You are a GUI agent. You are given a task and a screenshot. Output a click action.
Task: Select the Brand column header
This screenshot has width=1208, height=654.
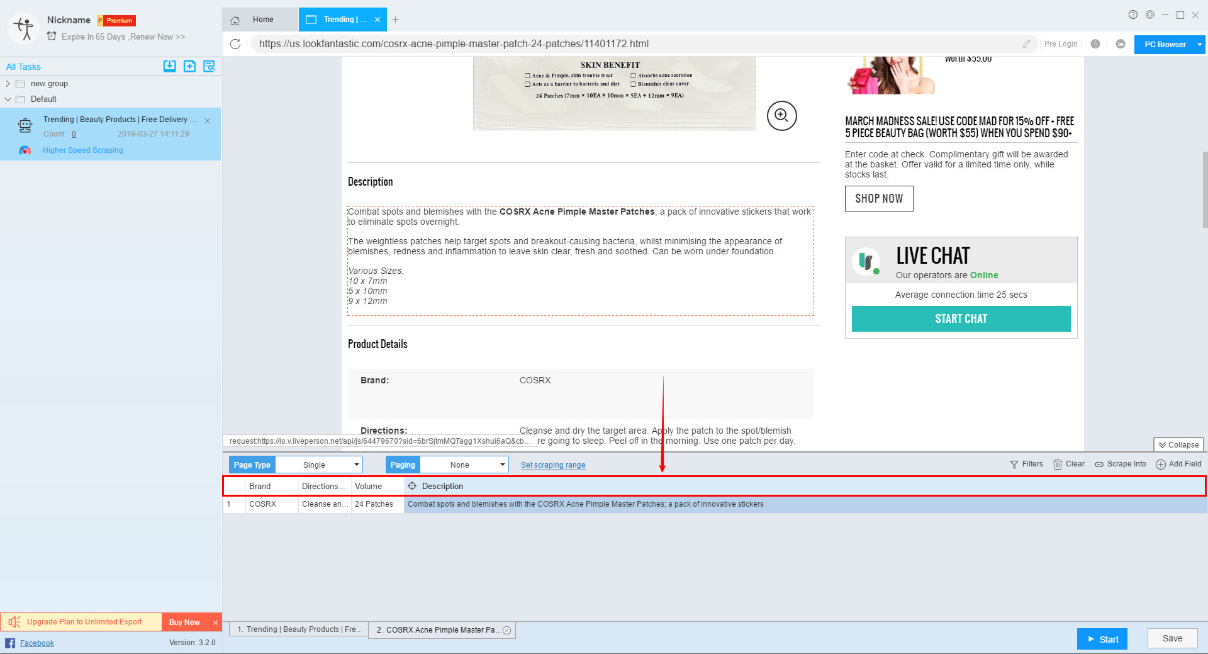click(x=272, y=486)
